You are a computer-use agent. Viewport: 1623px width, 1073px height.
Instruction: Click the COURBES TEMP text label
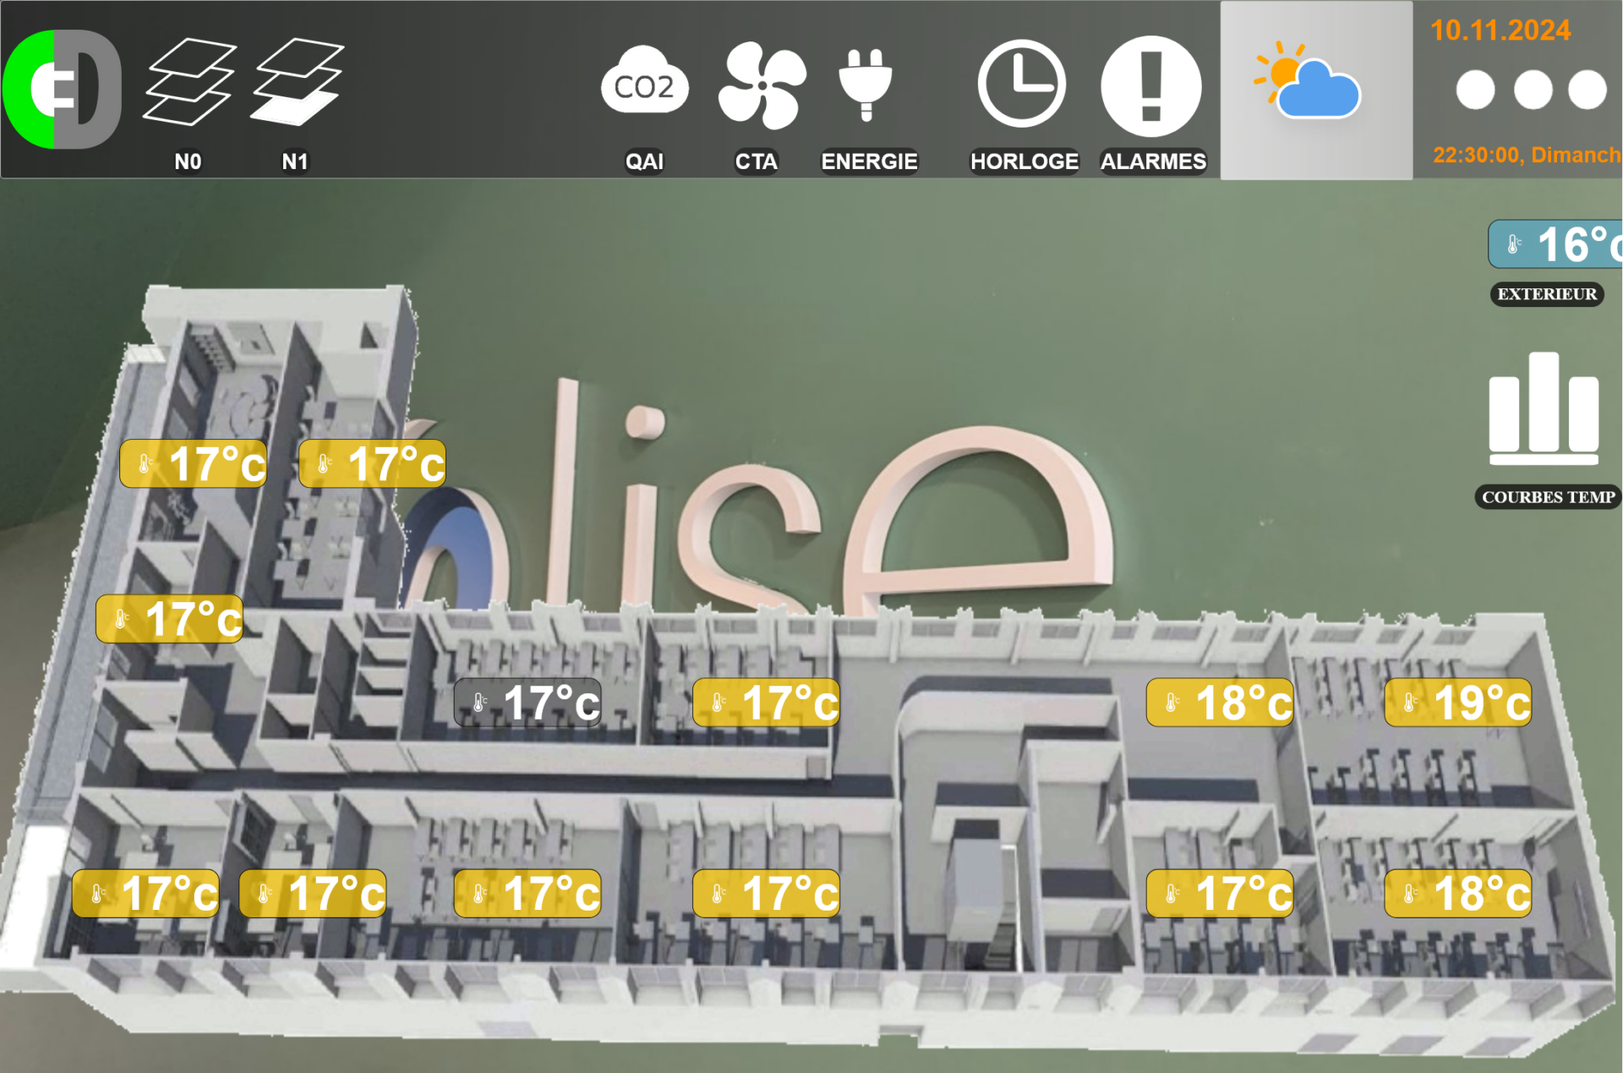tap(1548, 497)
